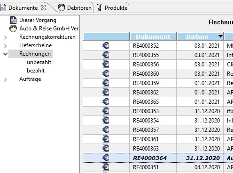Expand the Rechnungskorrekturen tree node
The height and width of the screenshot is (173, 233).
(6, 37)
